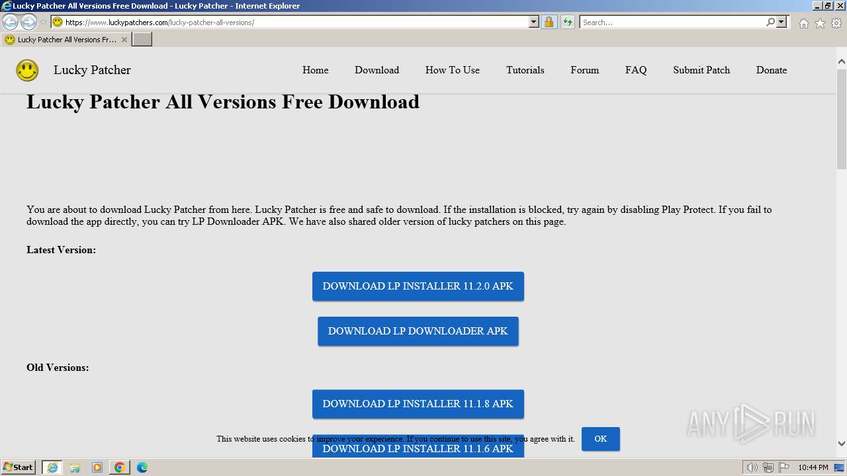This screenshot has height=476, width=847.
Task: Open Google Chrome taskbar icon
Action: (120, 467)
